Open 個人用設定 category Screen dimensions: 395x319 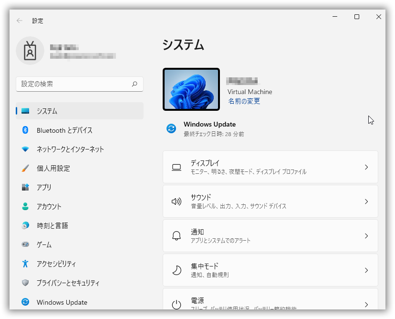tap(80, 168)
